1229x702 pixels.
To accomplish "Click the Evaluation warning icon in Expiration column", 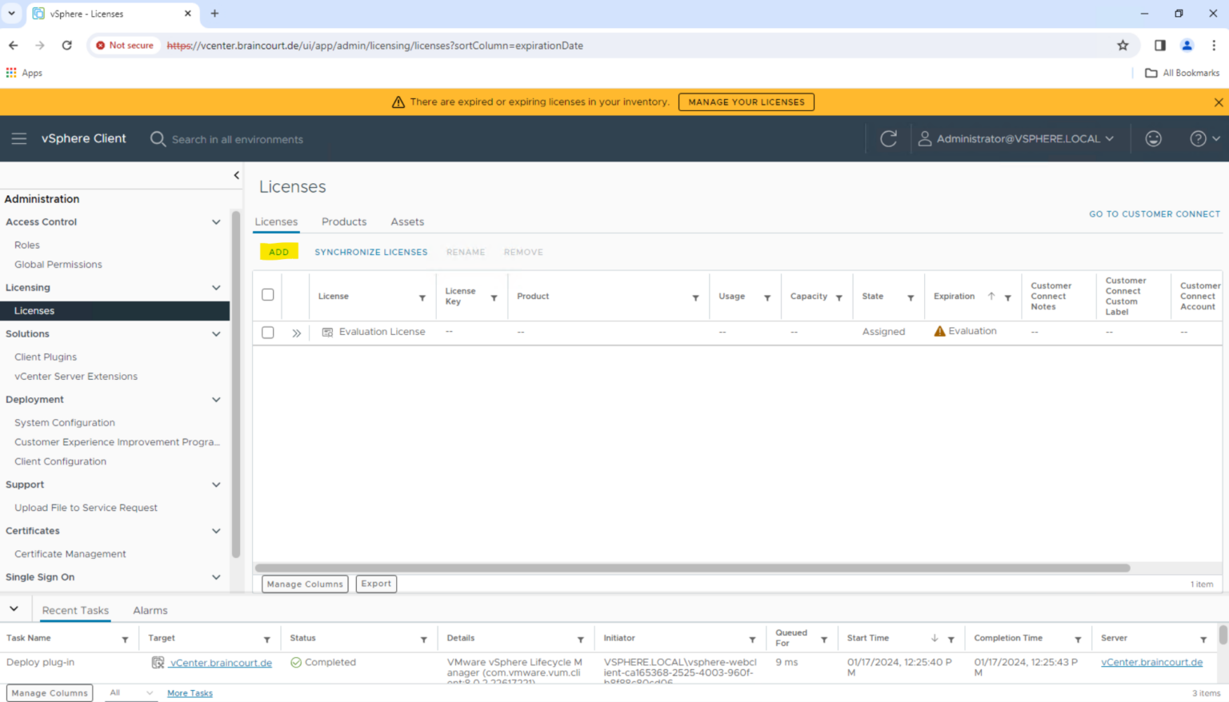I will click(x=939, y=330).
